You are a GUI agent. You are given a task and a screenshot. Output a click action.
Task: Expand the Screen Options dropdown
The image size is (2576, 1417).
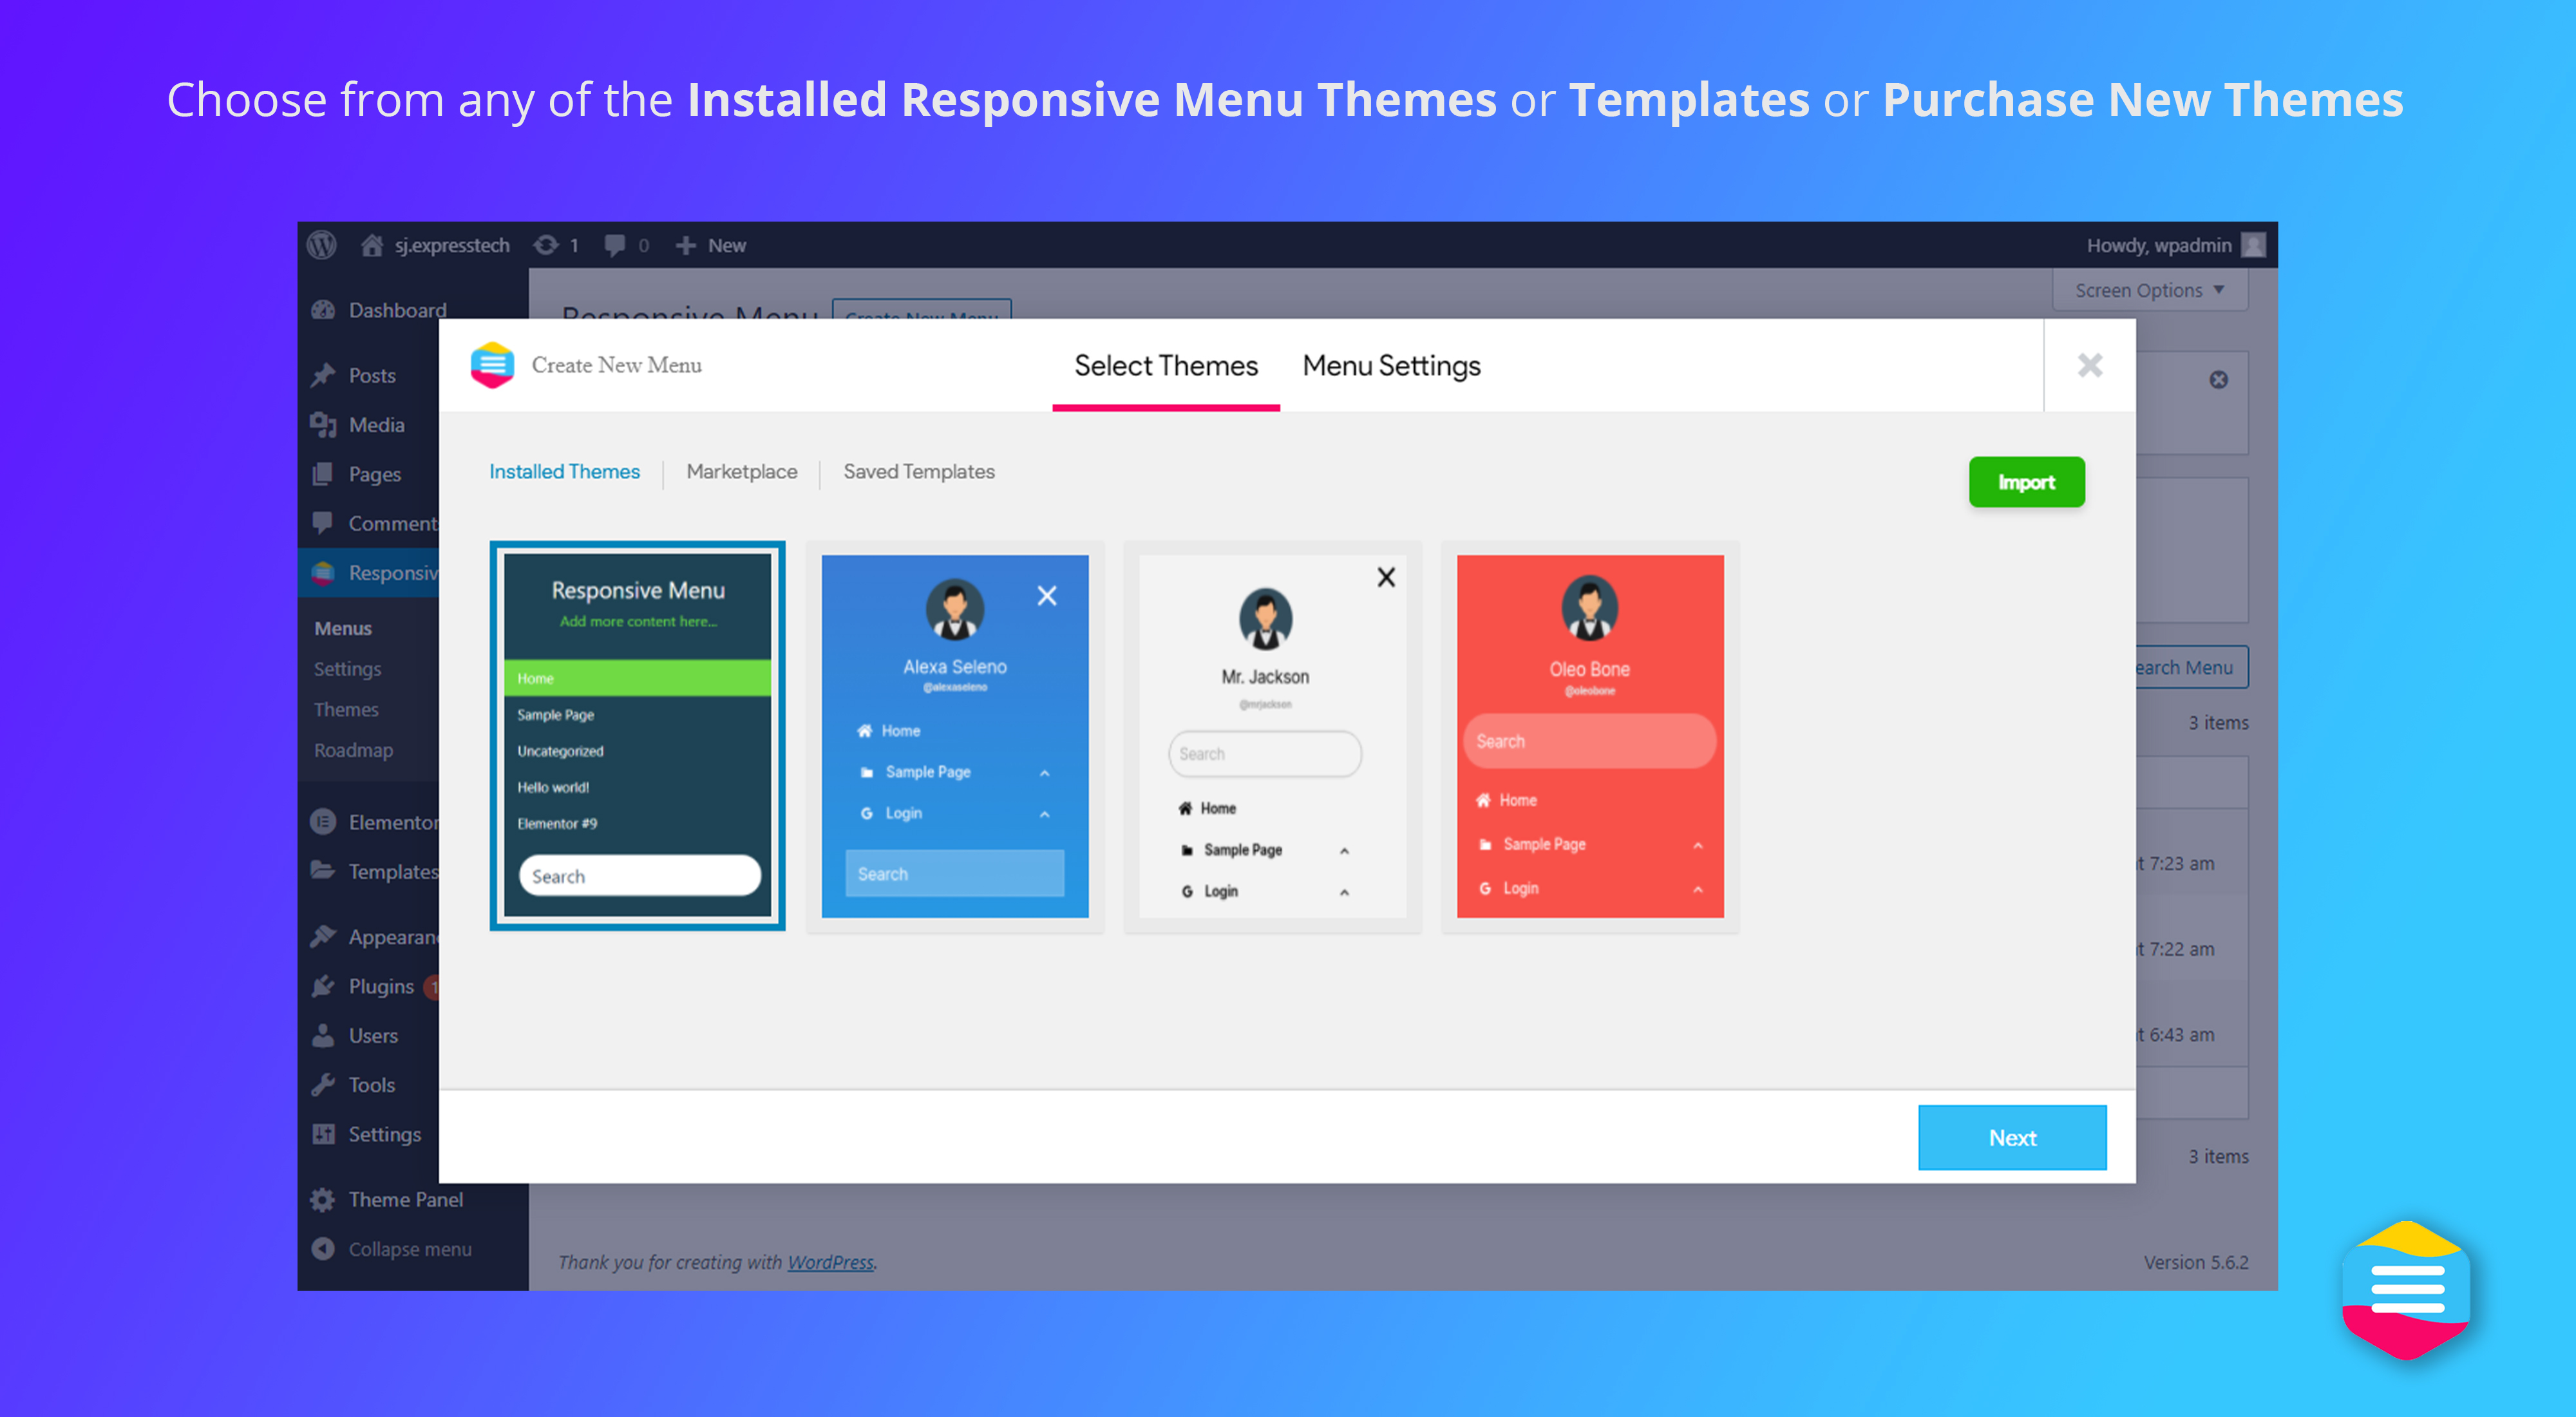2149,290
